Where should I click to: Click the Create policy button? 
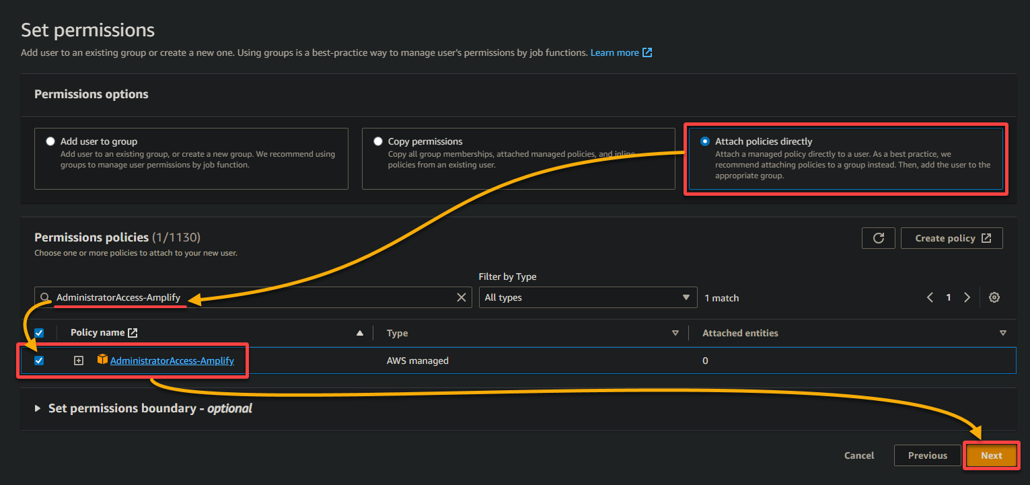point(952,238)
